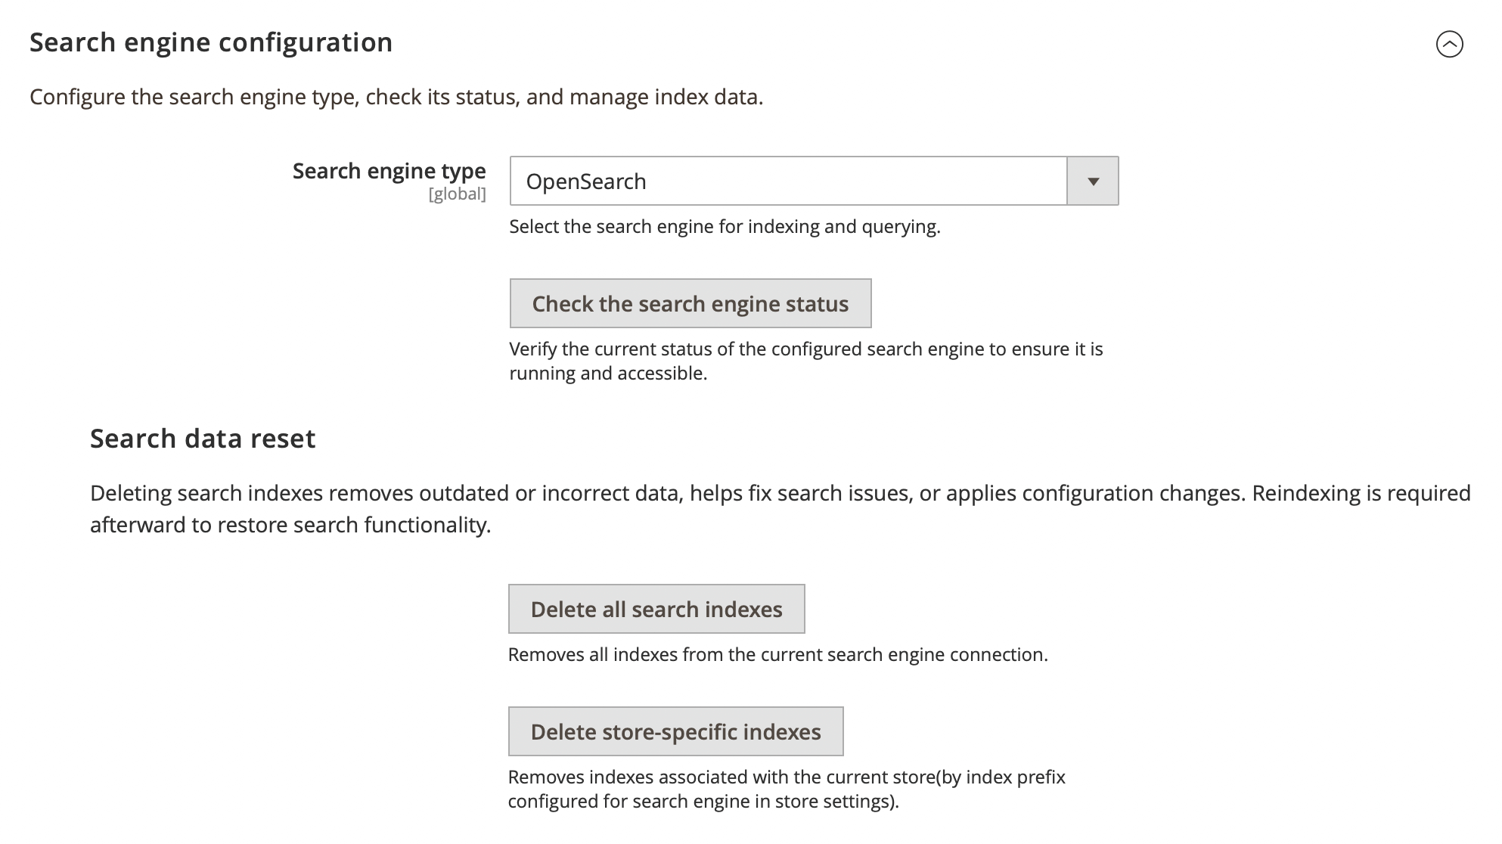Click the 'Removes all indexes' help text
This screenshot has height=844, width=1502.
coord(777,655)
